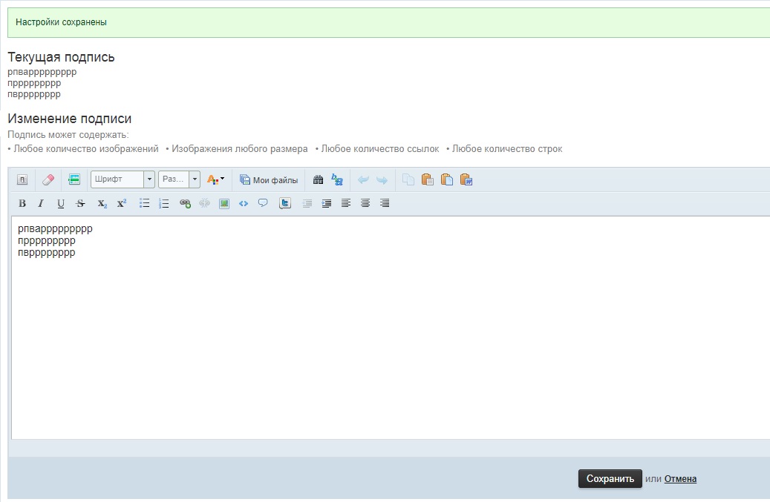
Task: Insert a quote block
Action: [263, 203]
